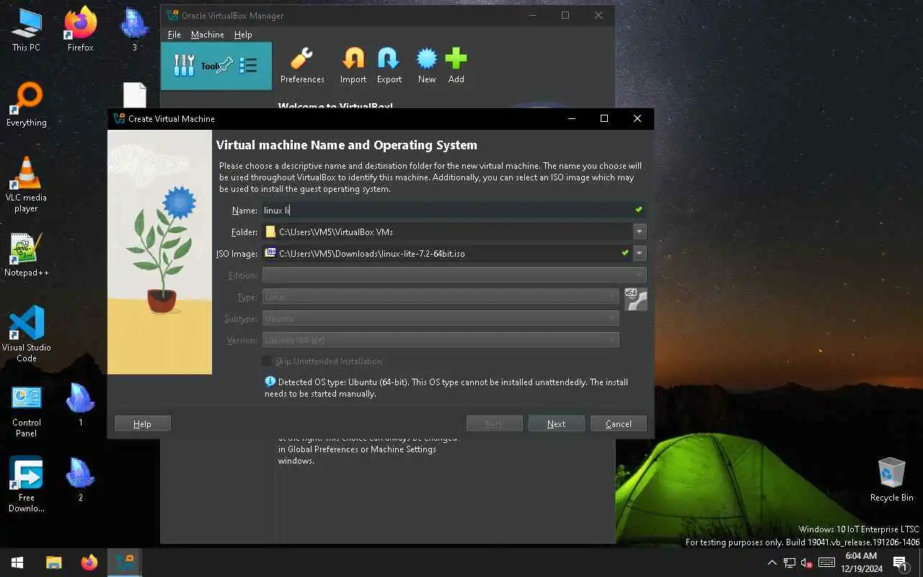Click the Export appliance icon
This screenshot has height=577, width=923.
click(x=389, y=66)
